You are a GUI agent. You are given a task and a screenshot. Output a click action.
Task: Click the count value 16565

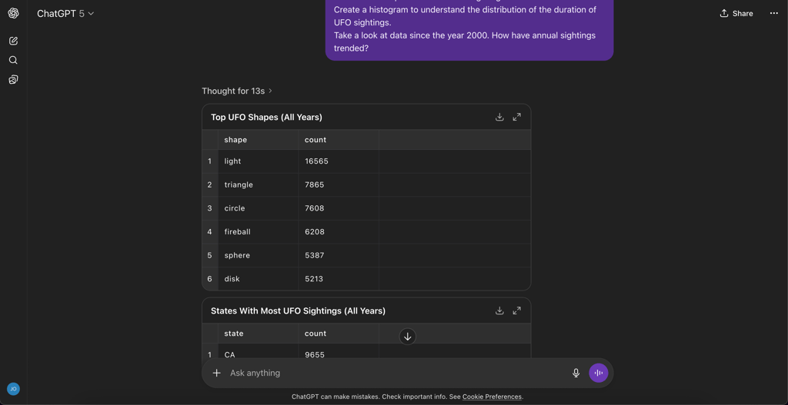316,161
